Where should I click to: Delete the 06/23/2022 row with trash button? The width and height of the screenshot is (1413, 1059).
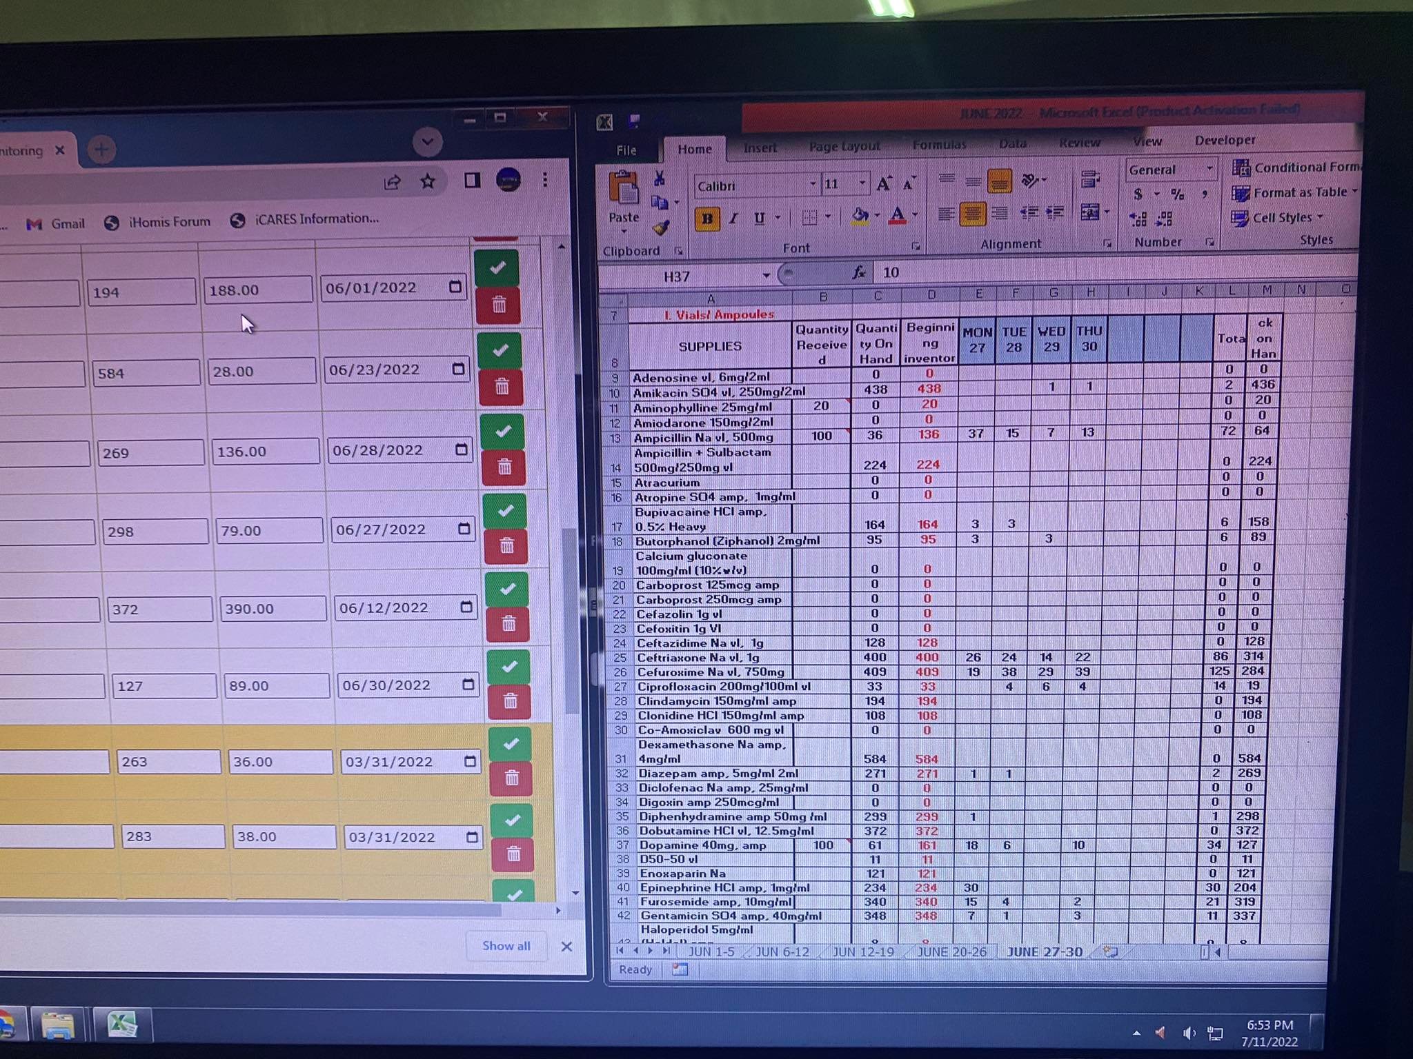pyautogui.click(x=502, y=387)
